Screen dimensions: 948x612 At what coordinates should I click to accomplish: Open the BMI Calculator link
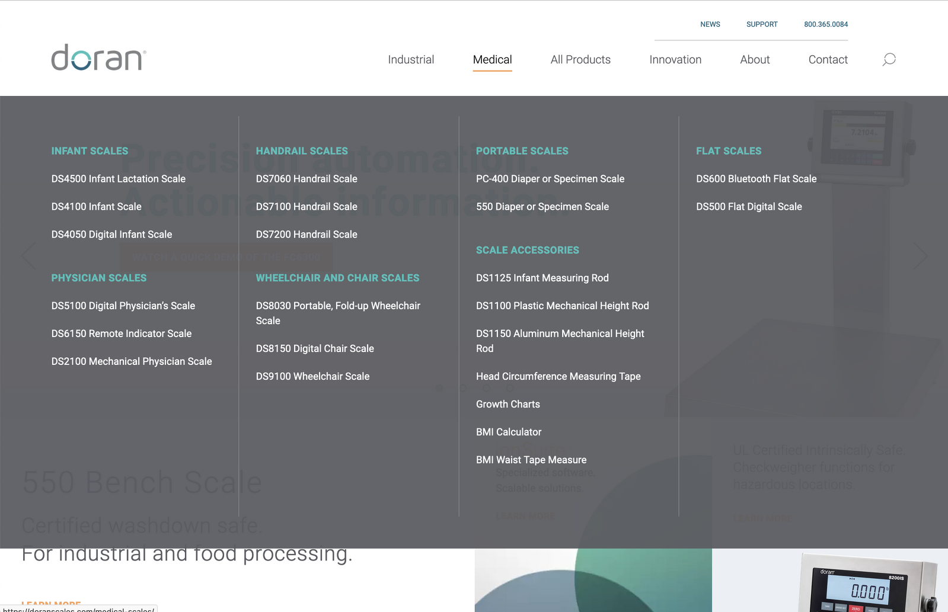[509, 432]
